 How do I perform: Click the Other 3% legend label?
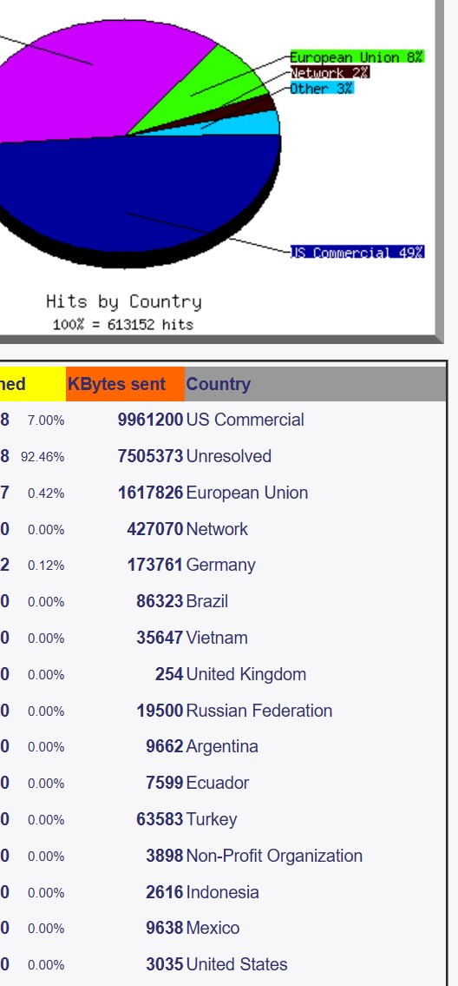pos(322,89)
